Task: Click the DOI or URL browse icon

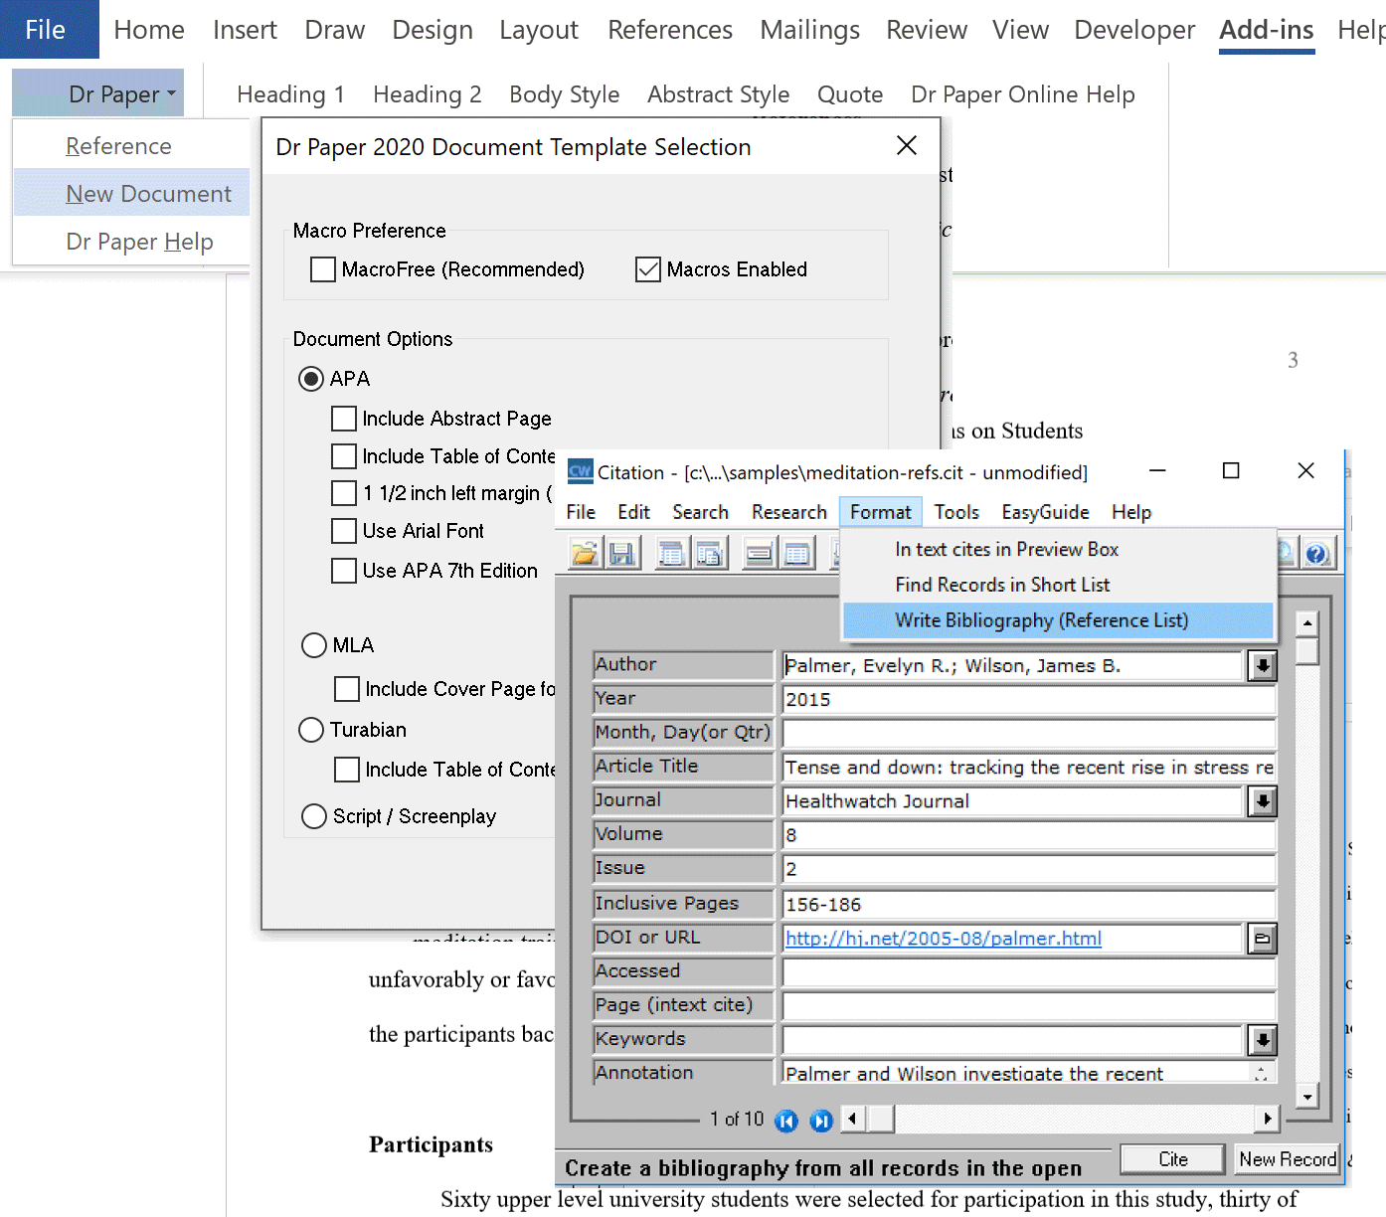Action: click(1262, 939)
